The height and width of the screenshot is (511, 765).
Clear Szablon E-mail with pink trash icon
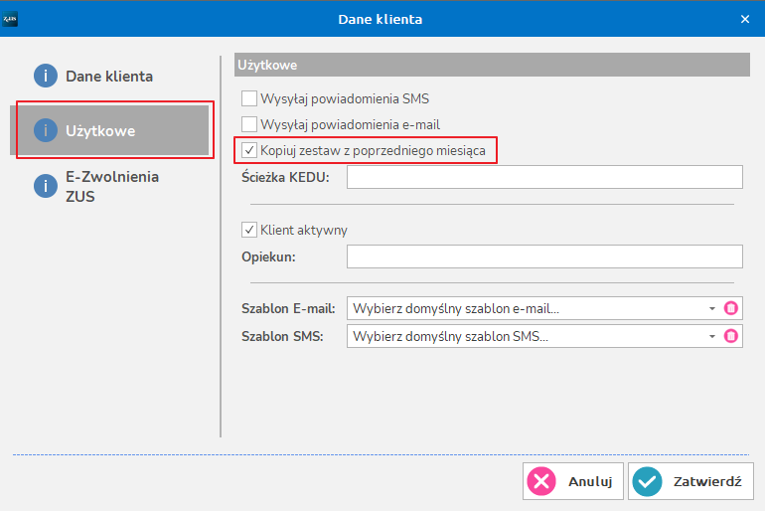point(731,308)
